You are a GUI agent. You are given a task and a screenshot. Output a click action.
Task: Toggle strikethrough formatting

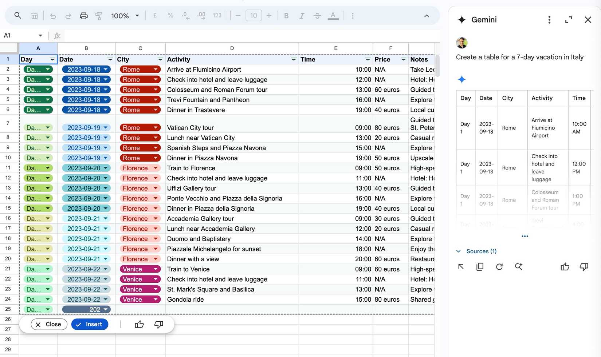coord(317,16)
